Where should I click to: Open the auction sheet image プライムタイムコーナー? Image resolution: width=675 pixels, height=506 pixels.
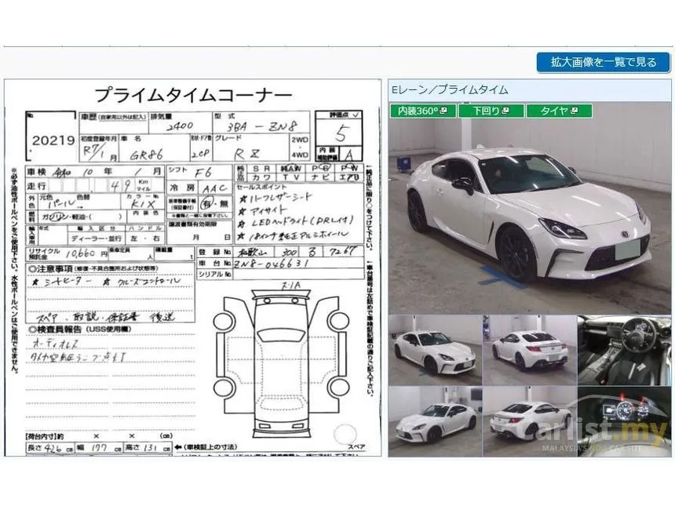(193, 268)
